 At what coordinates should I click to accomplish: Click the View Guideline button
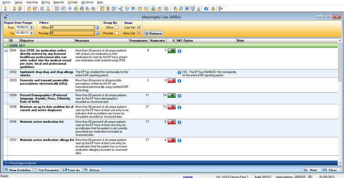(18, 170)
